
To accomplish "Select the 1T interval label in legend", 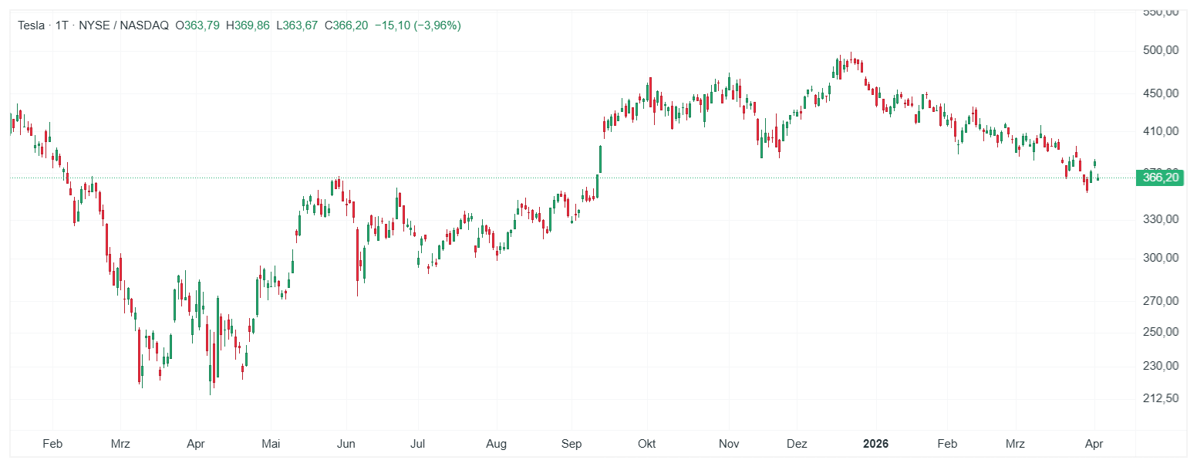I will [x=62, y=25].
